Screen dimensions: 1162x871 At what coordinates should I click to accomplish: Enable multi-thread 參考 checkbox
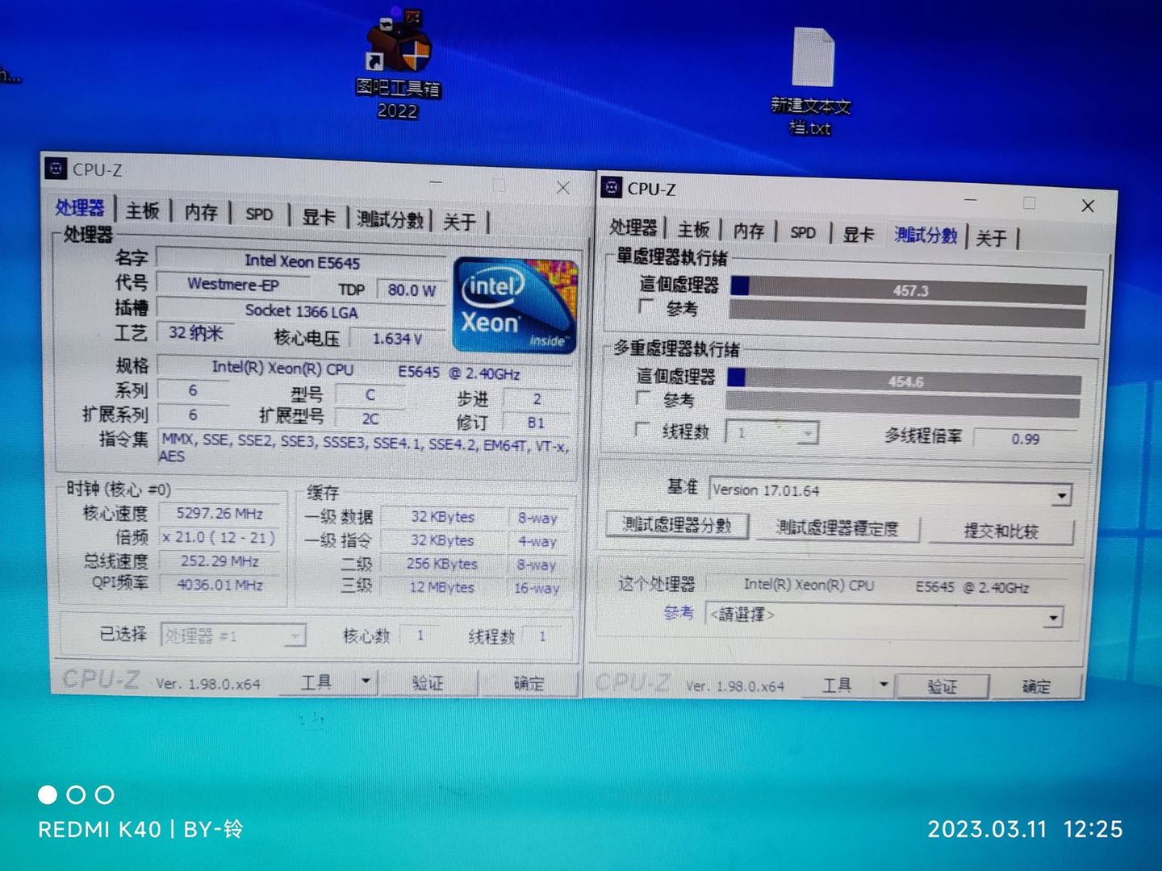point(643,398)
